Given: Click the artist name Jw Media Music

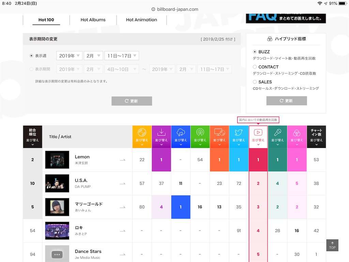Looking at the screenshot, I should coord(88,258).
